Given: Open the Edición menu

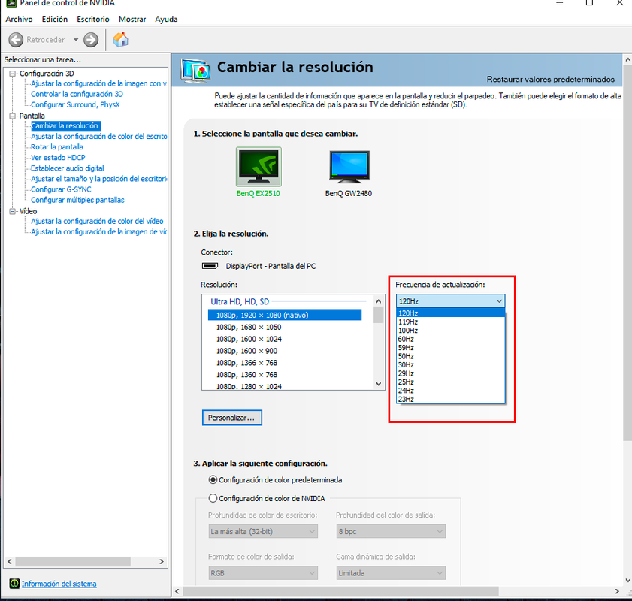Looking at the screenshot, I should (x=55, y=19).
